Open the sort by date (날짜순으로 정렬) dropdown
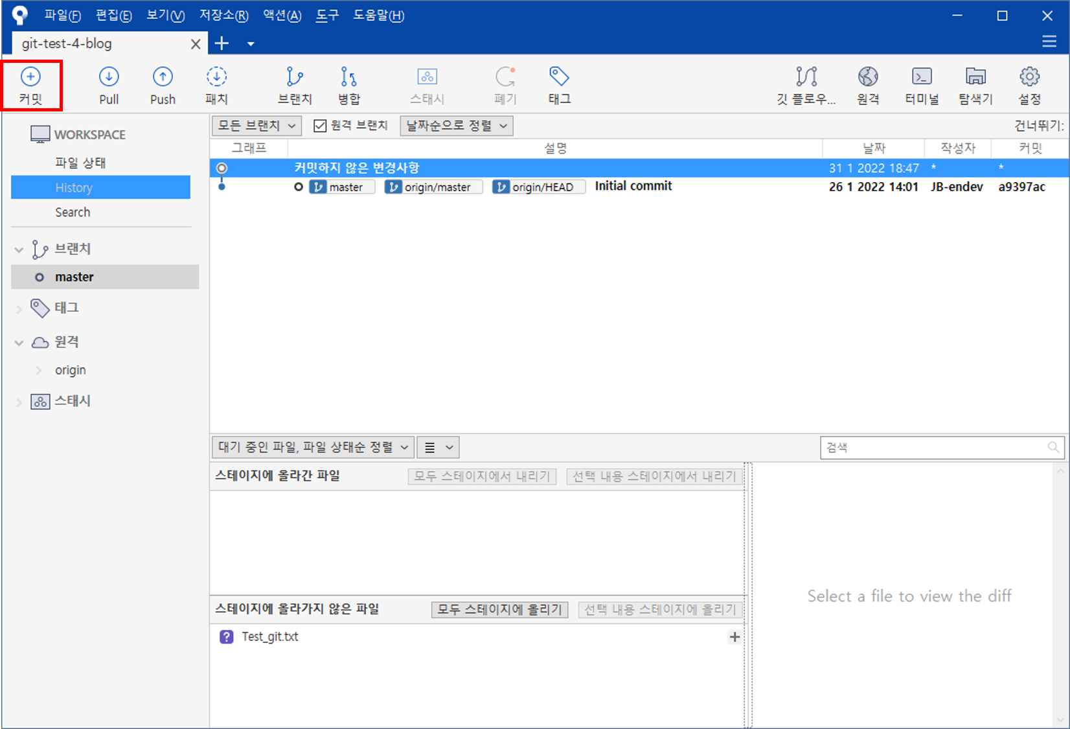Image resolution: width=1070 pixels, height=729 pixels. point(457,126)
